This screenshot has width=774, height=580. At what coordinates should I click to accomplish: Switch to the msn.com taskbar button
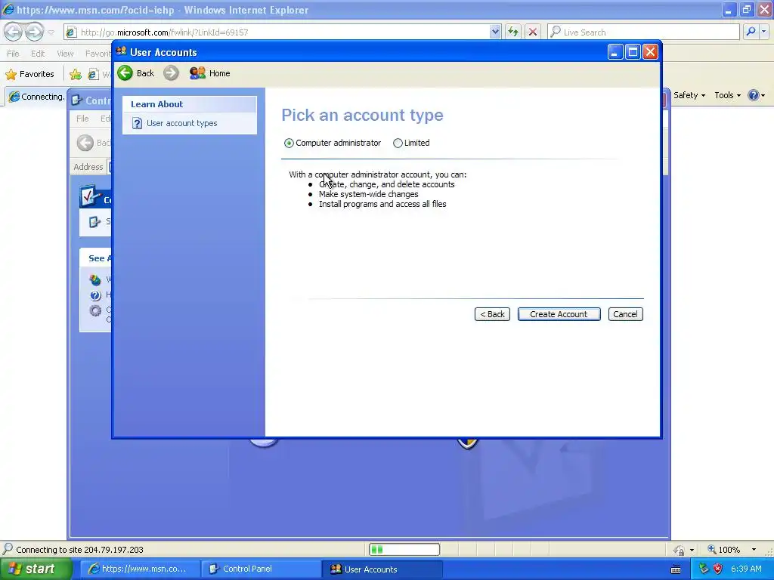[139, 569]
